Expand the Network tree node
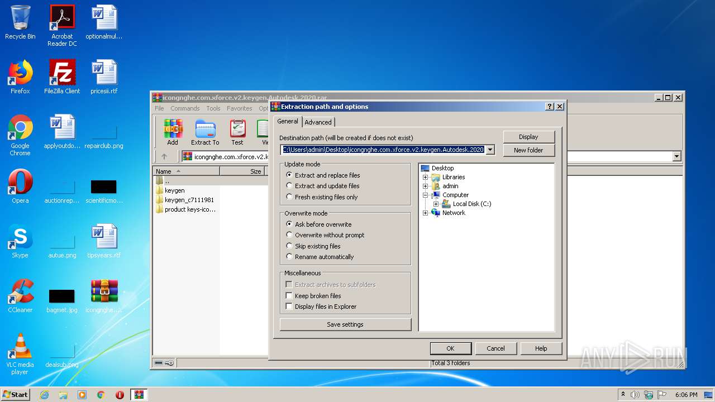This screenshot has height=402, width=715. pos(425,213)
